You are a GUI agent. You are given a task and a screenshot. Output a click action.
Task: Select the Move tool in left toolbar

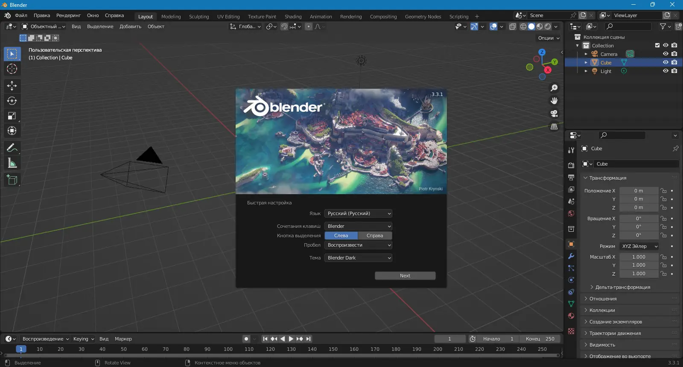click(12, 86)
